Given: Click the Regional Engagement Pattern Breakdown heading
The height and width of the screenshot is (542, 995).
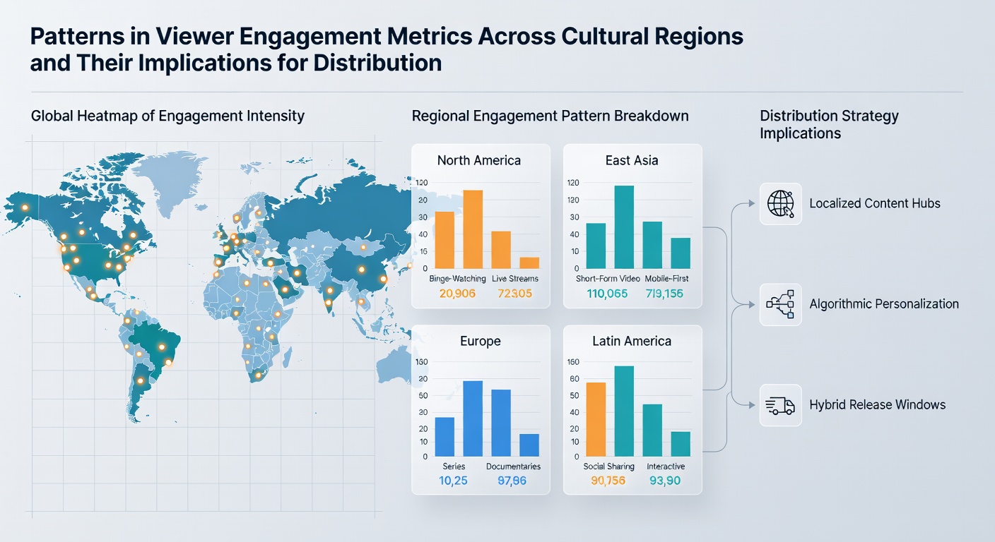Looking at the screenshot, I should point(551,116).
